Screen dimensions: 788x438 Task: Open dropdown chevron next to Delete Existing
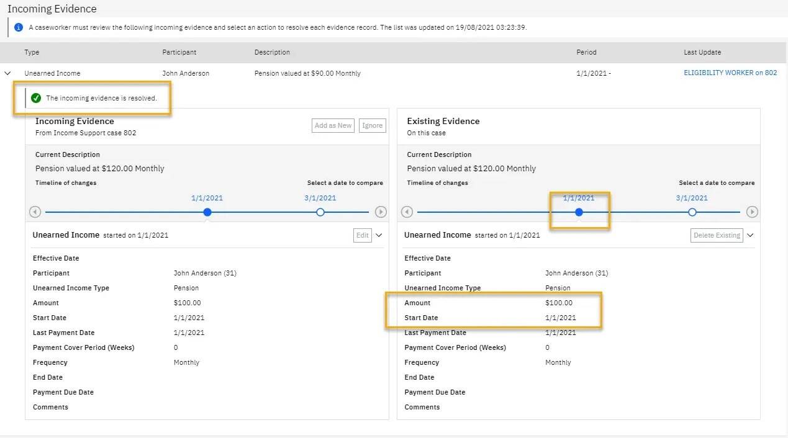point(750,236)
